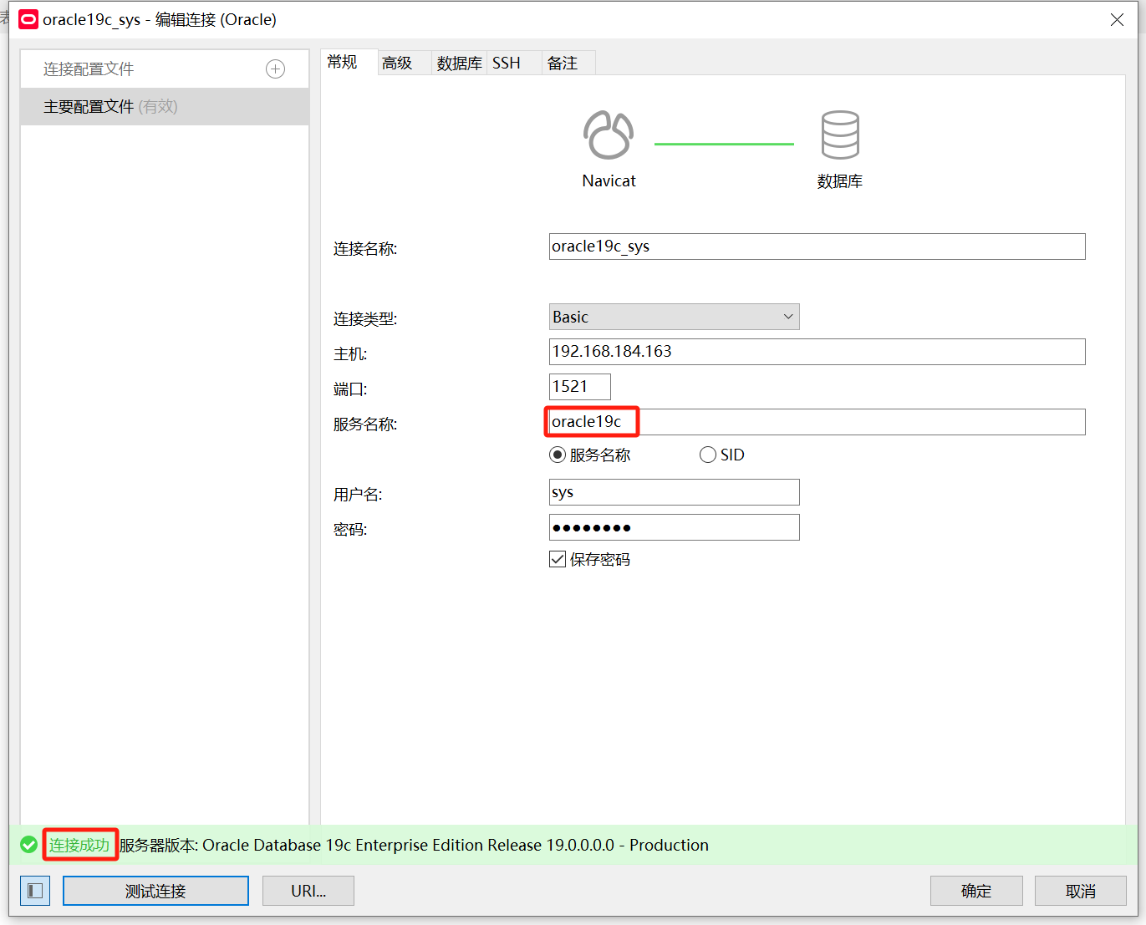
Task: Click the 连接配置文件 header text
Action: (89, 69)
